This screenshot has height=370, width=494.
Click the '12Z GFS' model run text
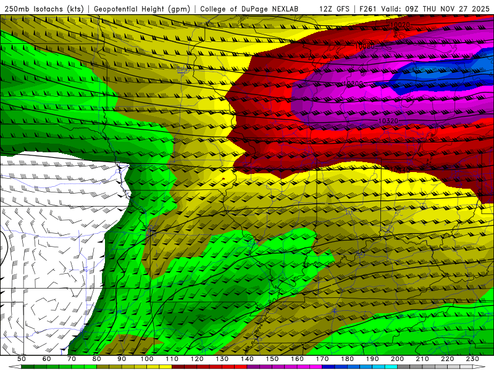(x=334, y=9)
